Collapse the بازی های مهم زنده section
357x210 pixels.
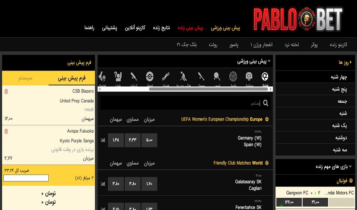pyautogui.click(x=350, y=167)
